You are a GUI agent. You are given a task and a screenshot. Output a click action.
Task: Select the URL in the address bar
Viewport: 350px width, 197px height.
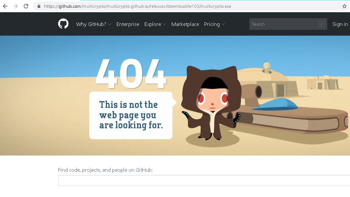click(138, 6)
